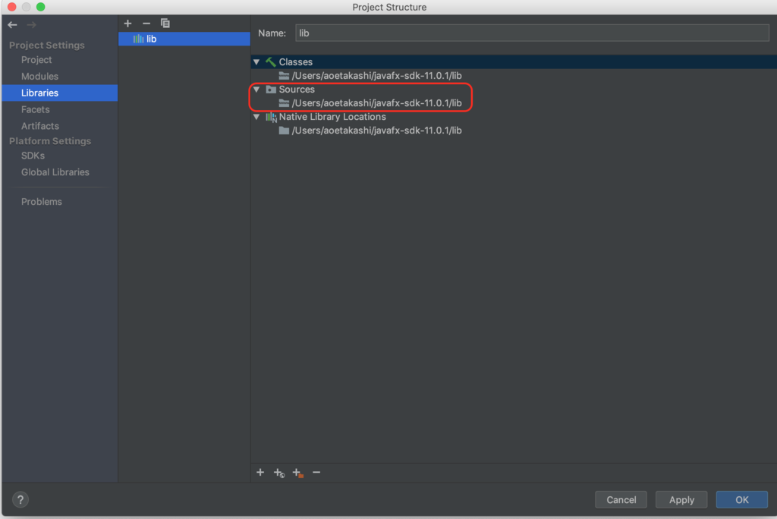Remove selected library using minus icon
Image resolution: width=777 pixels, height=519 pixels.
pos(146,24)
